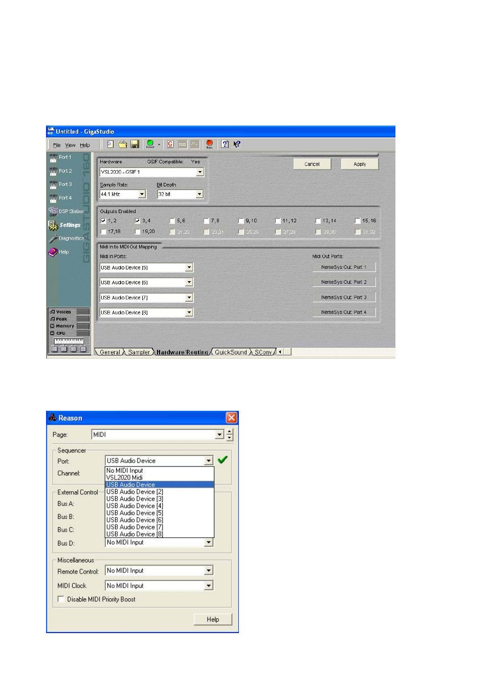Image resolution: width=488 pixels, height=692 pixels.
Task: Open MIDI Port 1 in sidebar
Action: pos(60,157)
